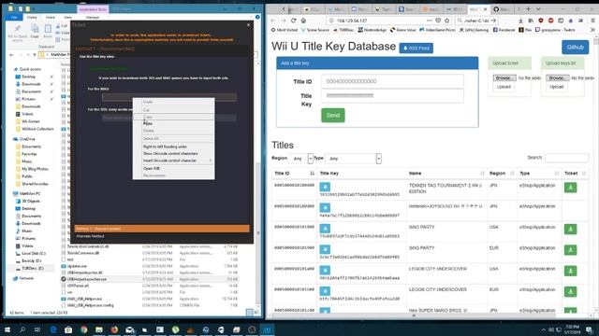Open Firefox from the taskbar
Image resolution: width=599 pixels, height=336 pixels.
[114, 329]
